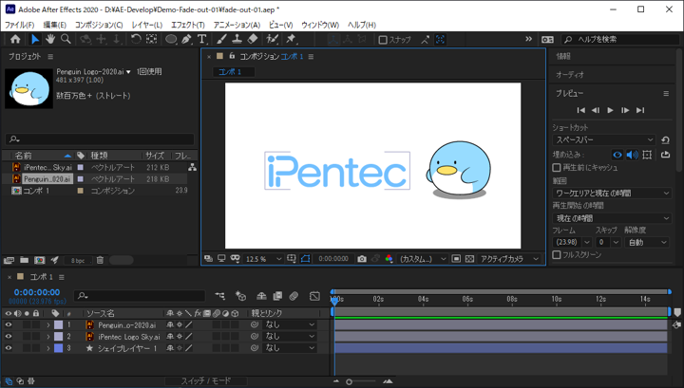Step to next frame in Preview panel
The width and height of the screenshot is (684, 388).
pyautogui.click(x=625, y=110)
